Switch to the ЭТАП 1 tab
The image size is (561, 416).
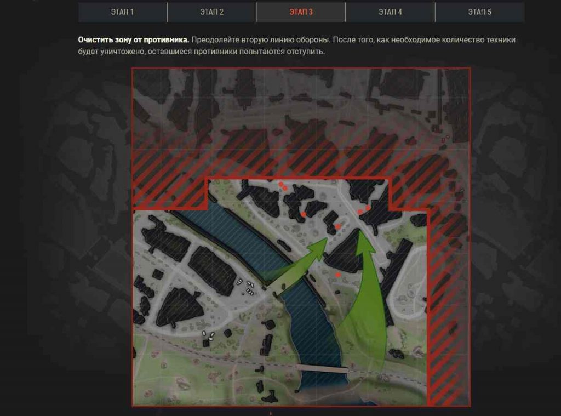coord(122,12)
